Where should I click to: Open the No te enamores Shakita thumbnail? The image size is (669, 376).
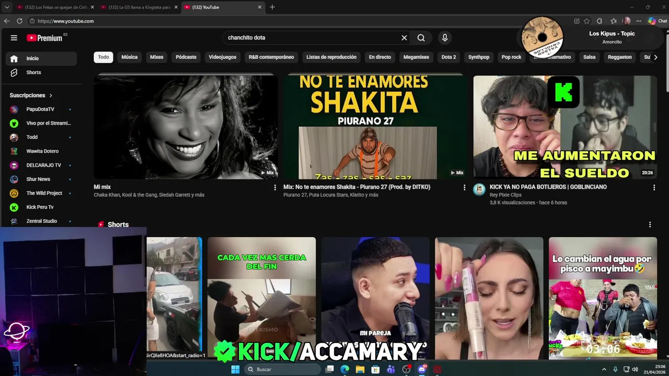click(375, 127)
